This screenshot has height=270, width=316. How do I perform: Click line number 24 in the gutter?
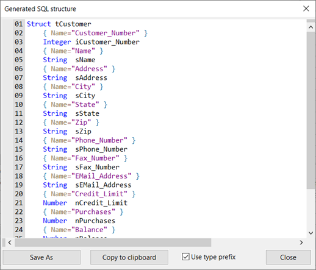click(18, 230)
